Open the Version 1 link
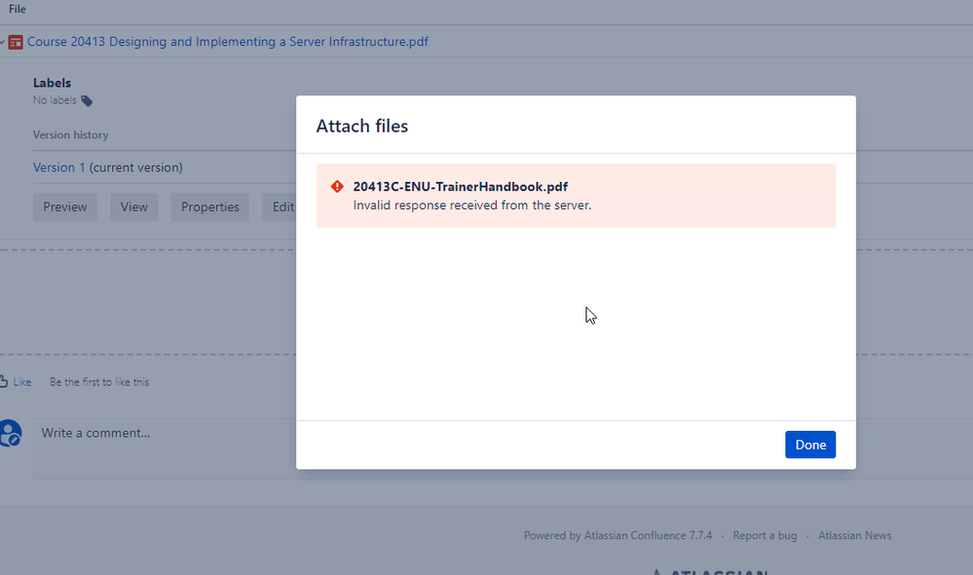973x575 pixels. pyautogui.click(x=59, y=167)
